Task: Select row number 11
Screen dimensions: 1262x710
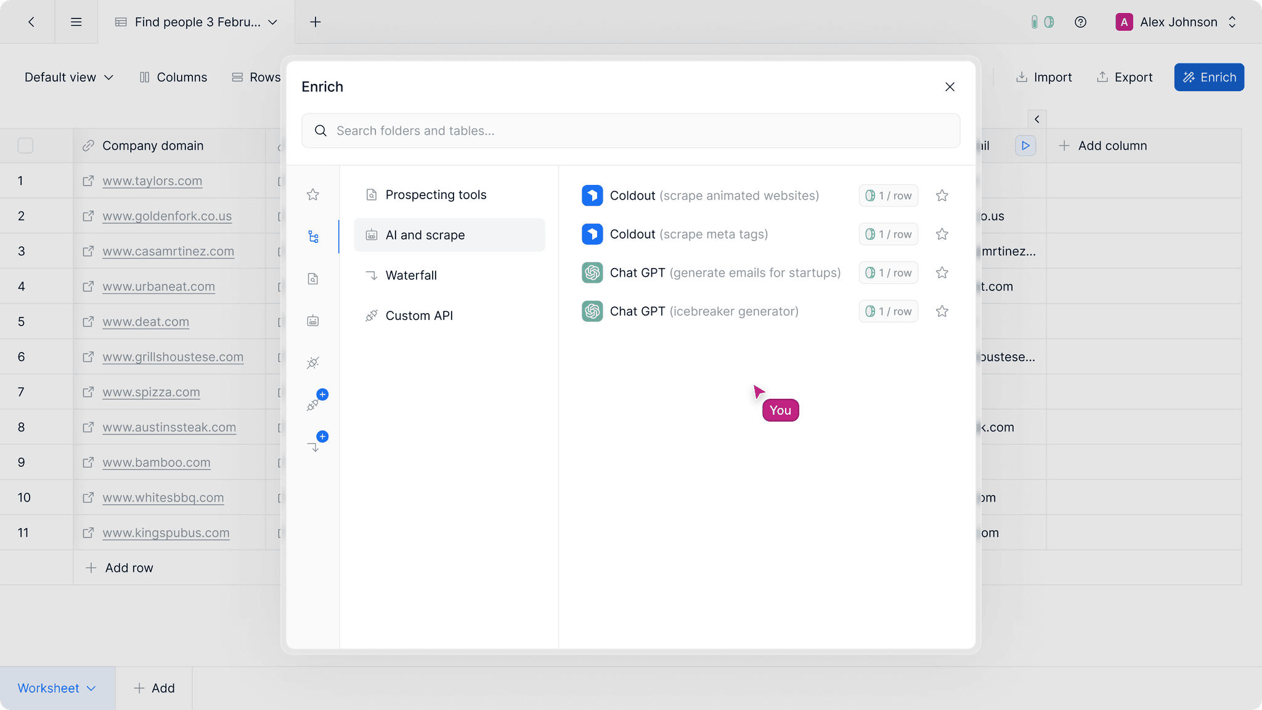Action: tap(23, 532)
